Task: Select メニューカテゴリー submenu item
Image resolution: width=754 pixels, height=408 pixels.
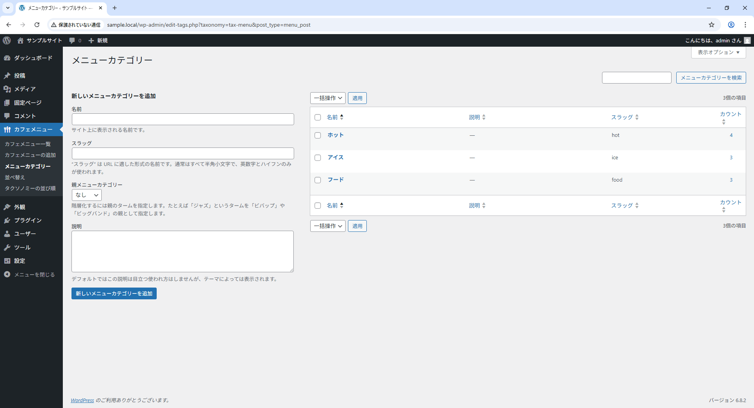Action: pos(27,166)
